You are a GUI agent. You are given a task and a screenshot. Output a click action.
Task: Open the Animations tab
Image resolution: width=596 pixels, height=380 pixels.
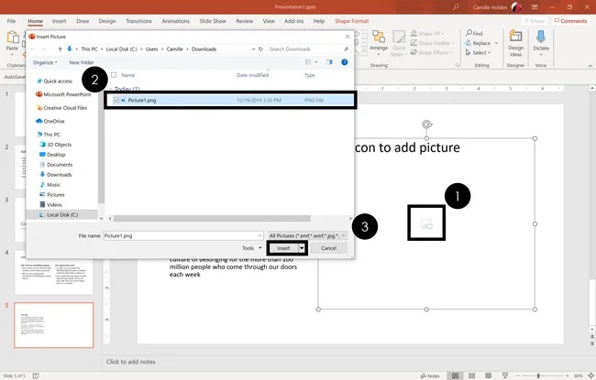(x=176, y=21)
